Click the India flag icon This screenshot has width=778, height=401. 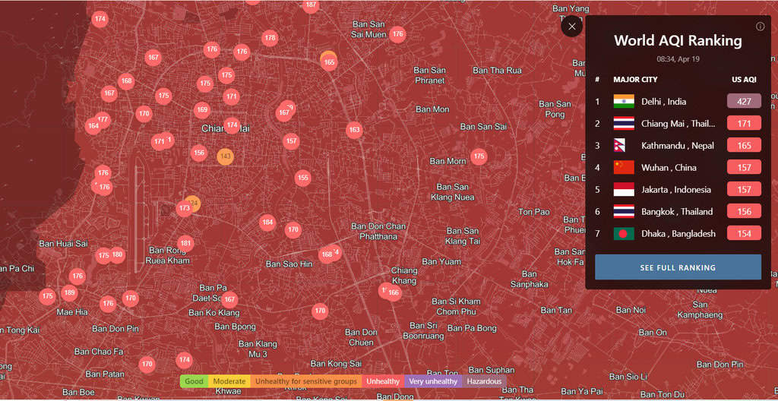click(623, 101)
